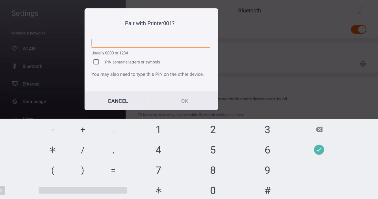Check PIN contains letters or symbols
The width and height of the screenshot is (378, 199).
pos(96,62)
